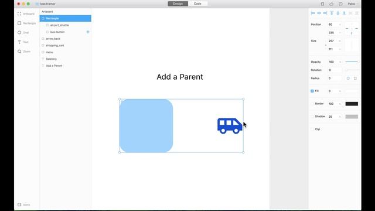Click the cloud share icon
The image size is (375, 211).
[x=331, y=4]
